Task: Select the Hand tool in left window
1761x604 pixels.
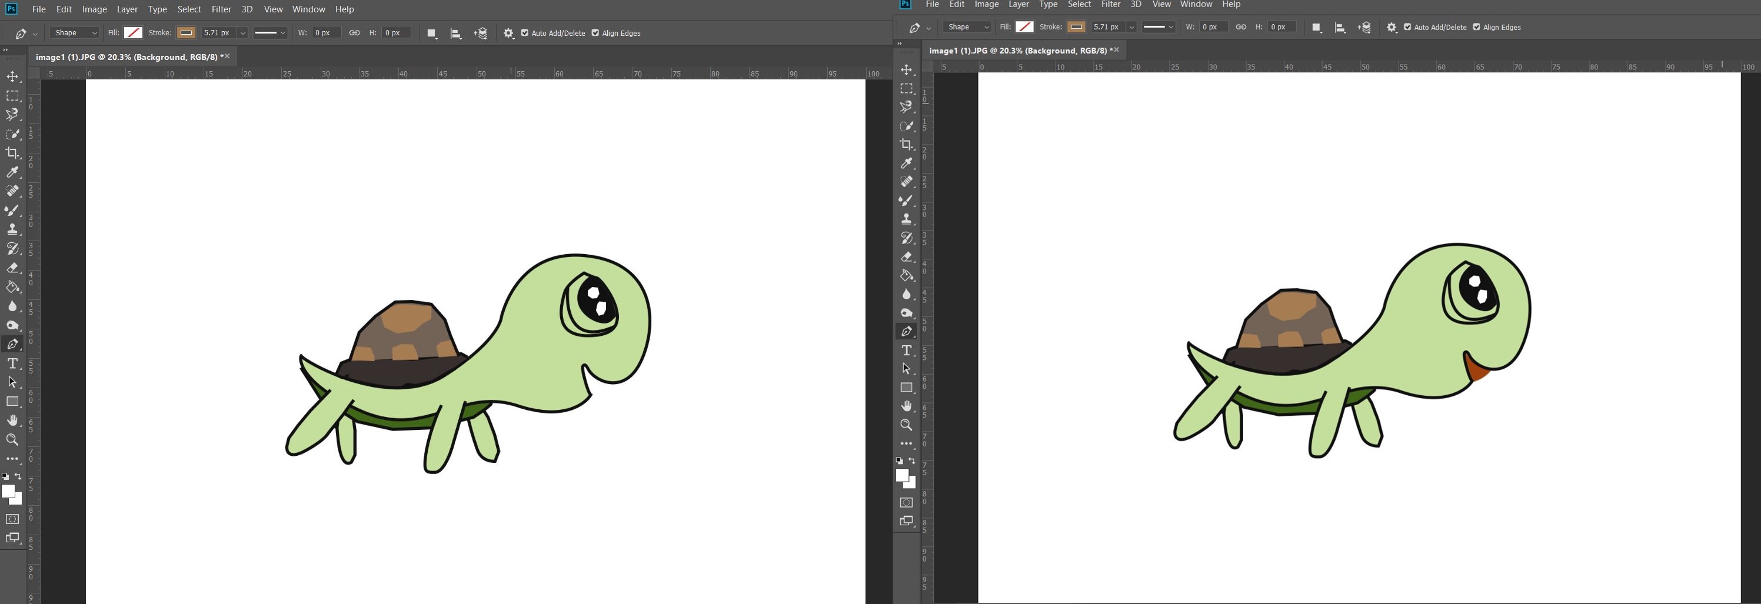Action: [12, 420]
